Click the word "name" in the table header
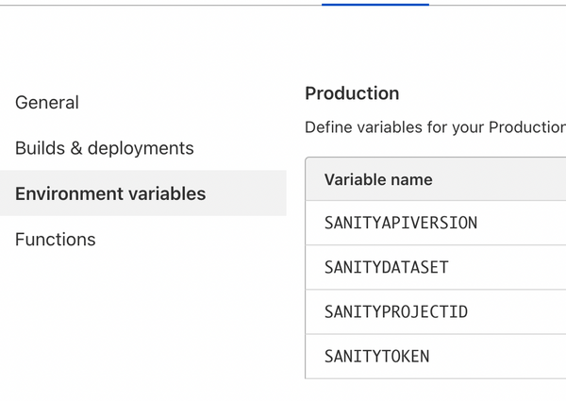 point(411,179)
